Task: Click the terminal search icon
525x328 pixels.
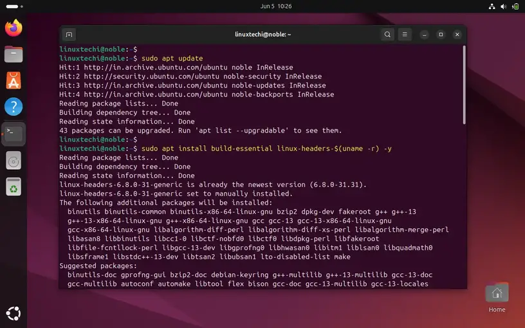Action: [387, 35]
